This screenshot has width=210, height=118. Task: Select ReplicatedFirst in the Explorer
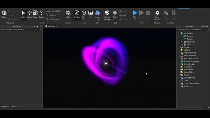(x=190, y=56)
